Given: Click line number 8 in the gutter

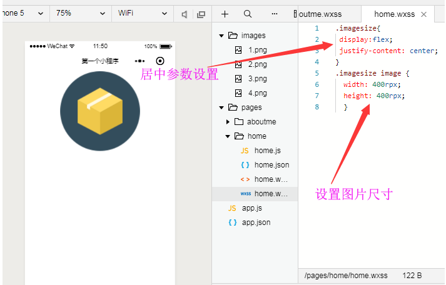Looking at the screenshot, I should point(317,107).
